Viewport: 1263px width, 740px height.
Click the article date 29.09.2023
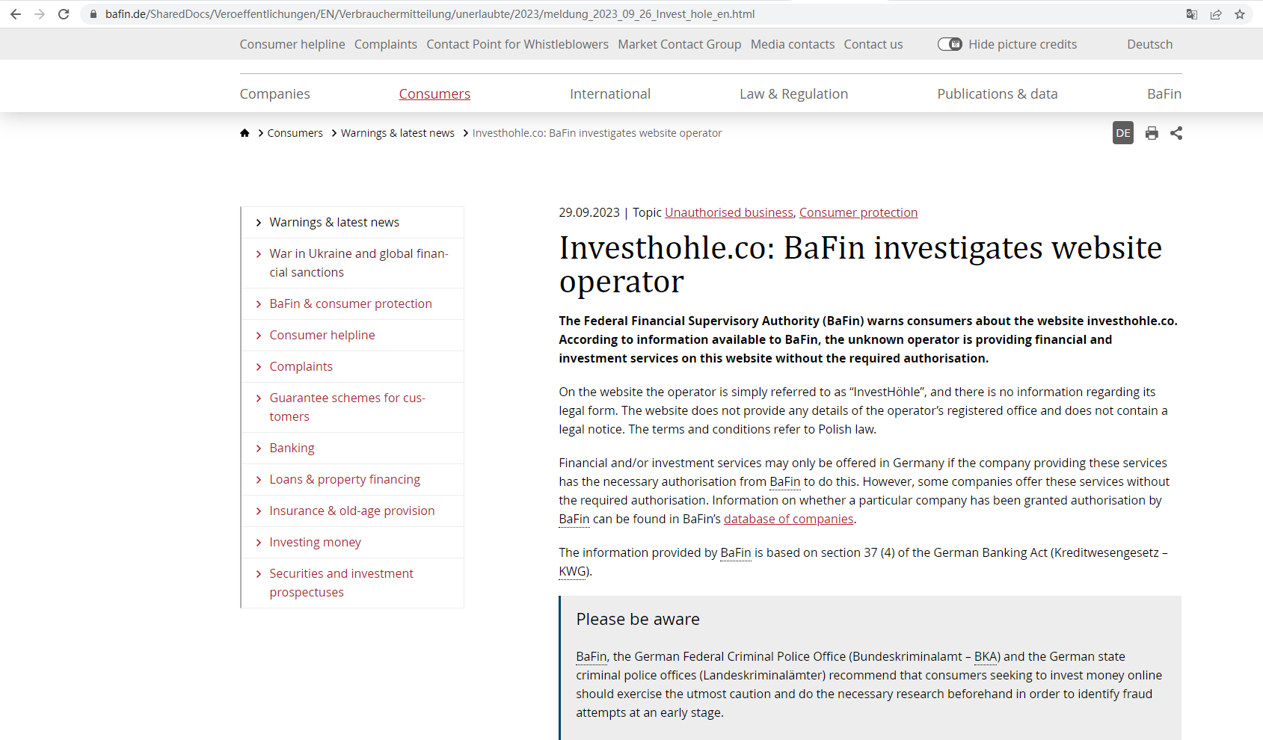pyautogui.click(x=589, y=212)
